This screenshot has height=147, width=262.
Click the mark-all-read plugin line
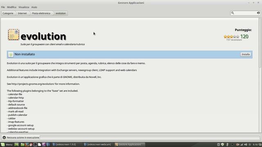[15, 111]
